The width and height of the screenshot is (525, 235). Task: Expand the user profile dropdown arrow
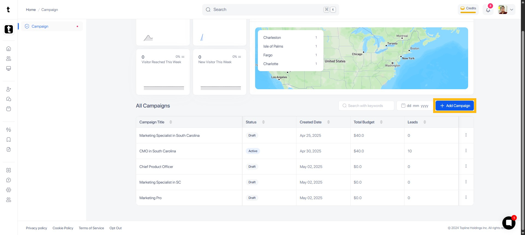[x=511, y=10]
